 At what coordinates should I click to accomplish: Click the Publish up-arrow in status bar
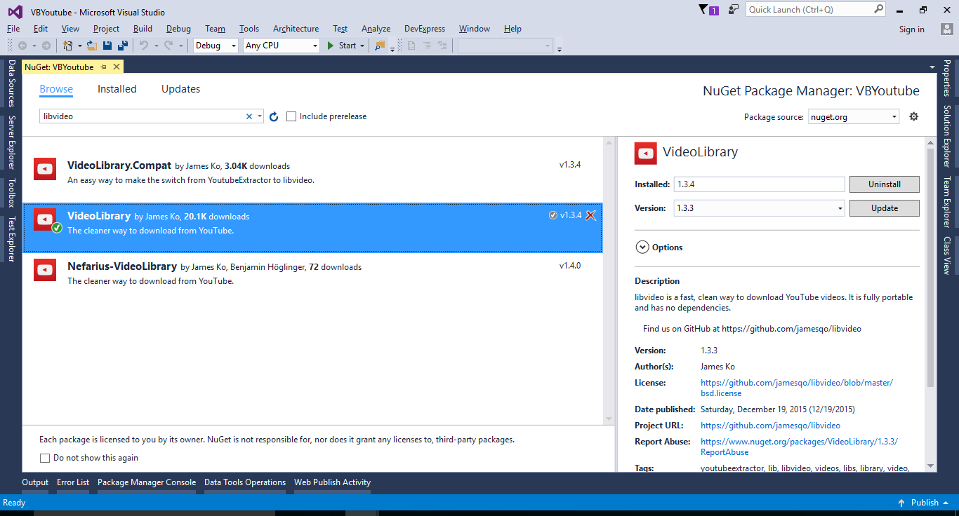click(901, 503)
